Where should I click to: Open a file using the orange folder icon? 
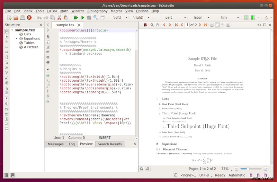(x=16, y=18)
